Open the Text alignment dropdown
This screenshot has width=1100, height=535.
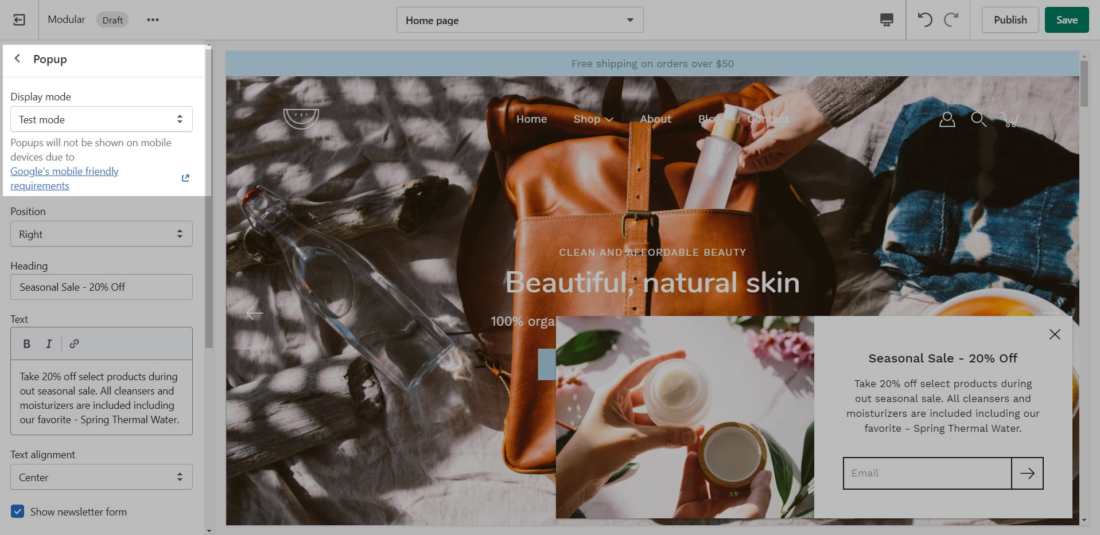click(102, 477)
